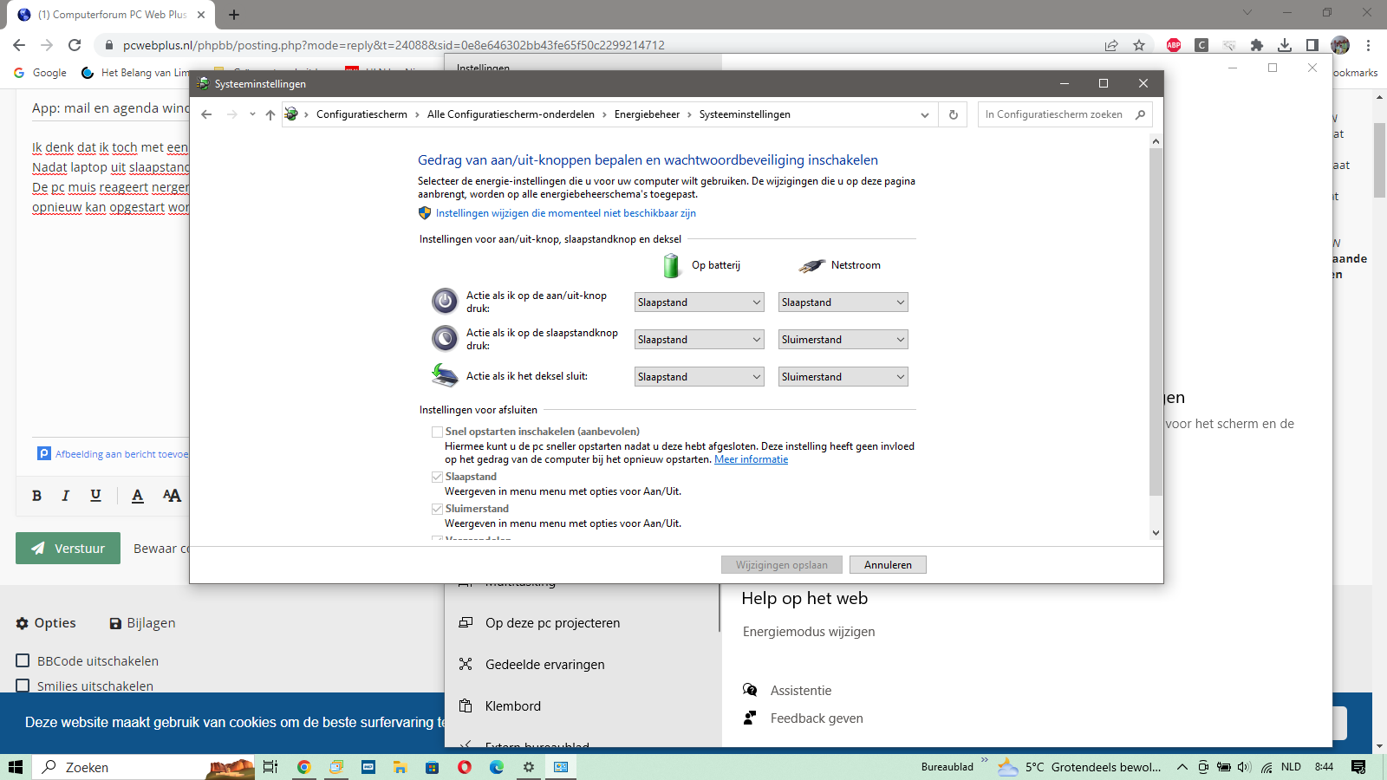This screenshot has height=780, width=1387.
Task: Open Klembord in Instellingen
Action: 513,706
